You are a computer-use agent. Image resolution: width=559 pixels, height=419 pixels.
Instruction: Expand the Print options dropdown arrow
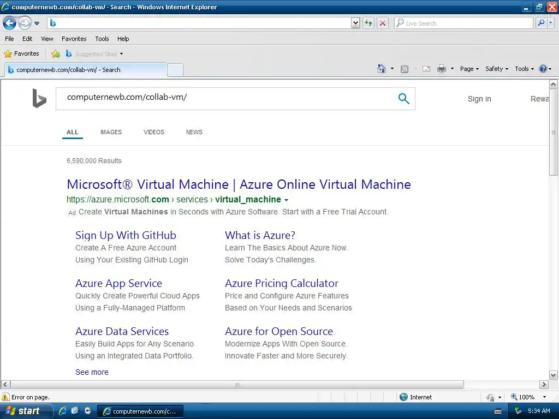tap(452, 68)
